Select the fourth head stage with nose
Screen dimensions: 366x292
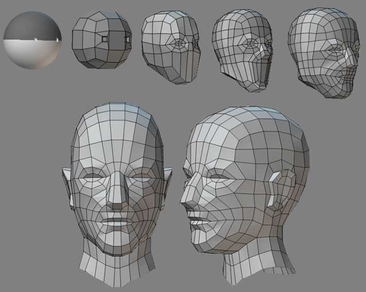point(242,51)
